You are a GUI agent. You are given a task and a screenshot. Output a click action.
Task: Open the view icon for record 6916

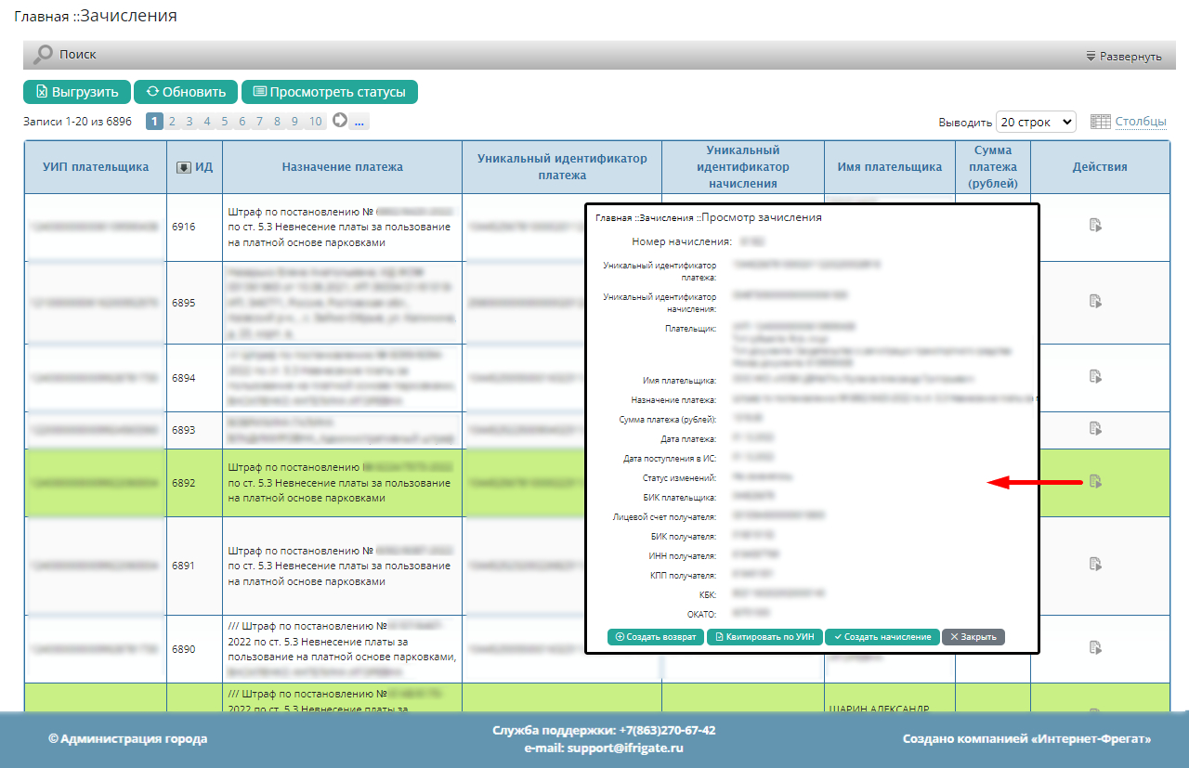(1095, 224)
